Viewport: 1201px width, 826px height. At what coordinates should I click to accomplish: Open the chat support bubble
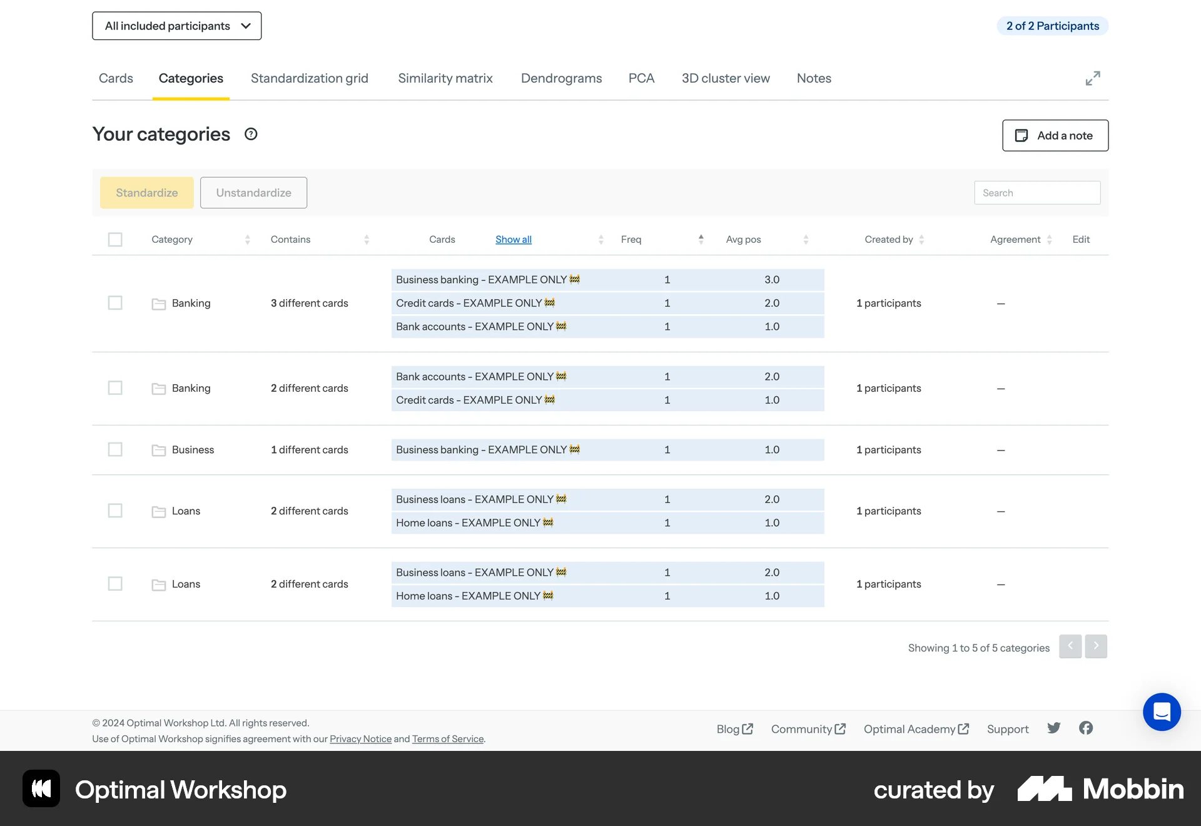pyautogui.click(x=1162, y=711)
